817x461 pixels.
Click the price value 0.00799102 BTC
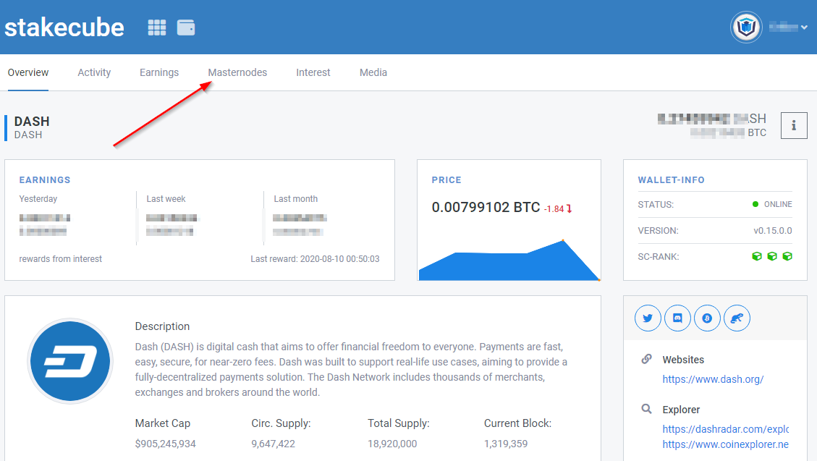tap(486, 207)
